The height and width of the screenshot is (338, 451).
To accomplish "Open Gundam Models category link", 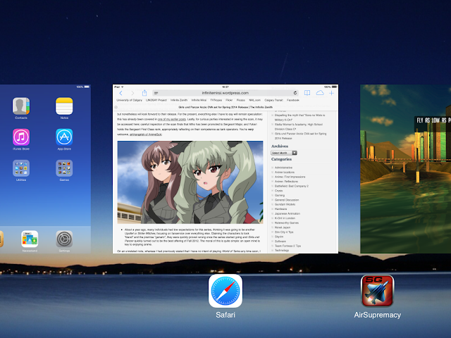I will coord(285,204).
